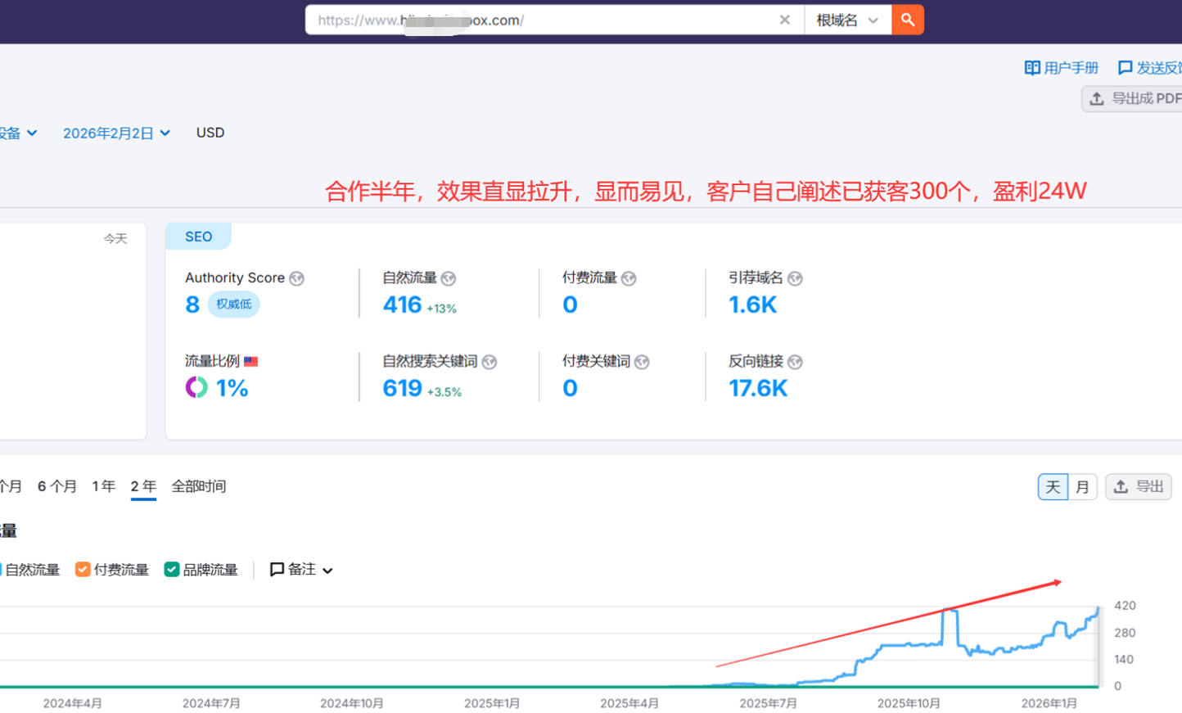The width and height of the screenshot is (1182, 713).
Task: Open the 2026年2月2日 date dropdown
Action: pyautogui.click(x=116, y=133)
